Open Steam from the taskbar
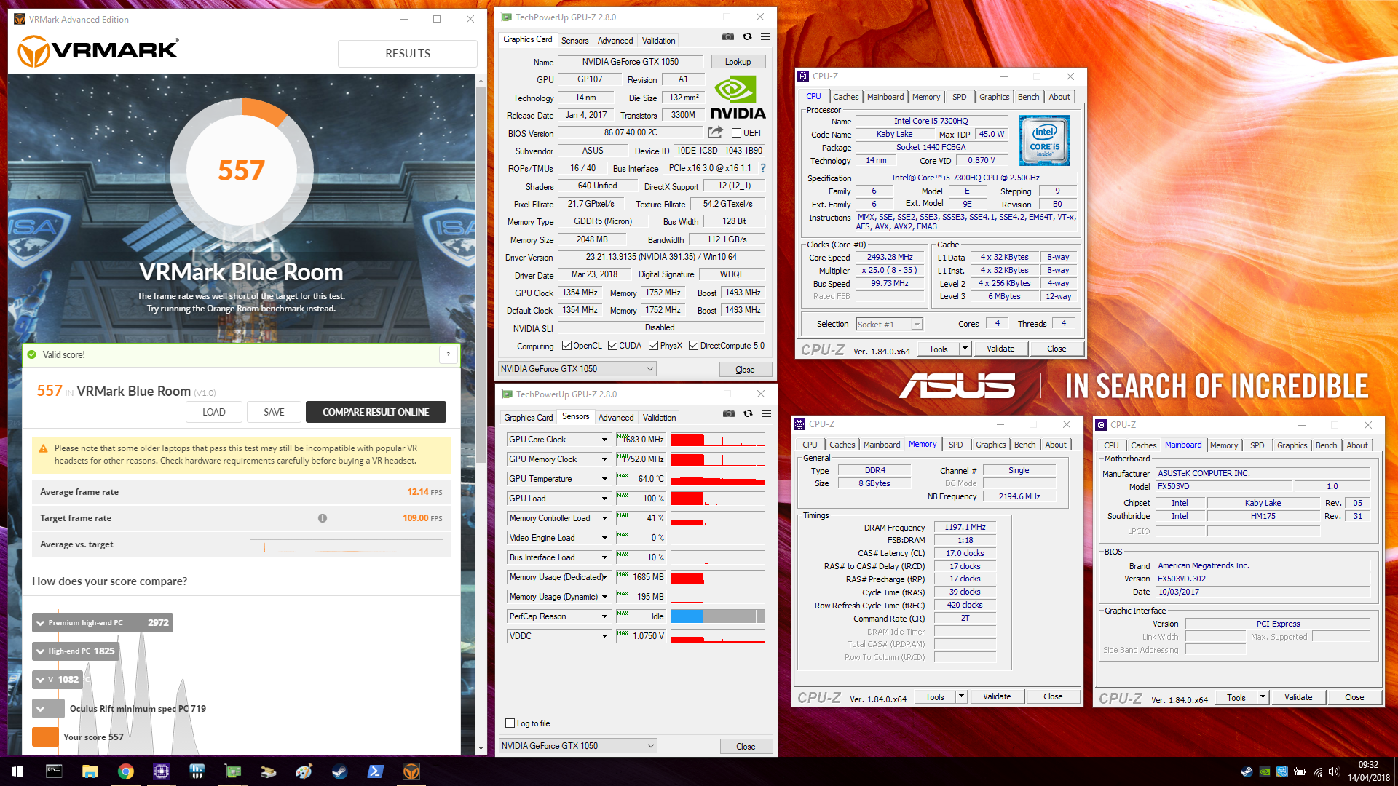This screenshot has height=786, width=1398. click(339, 771)
